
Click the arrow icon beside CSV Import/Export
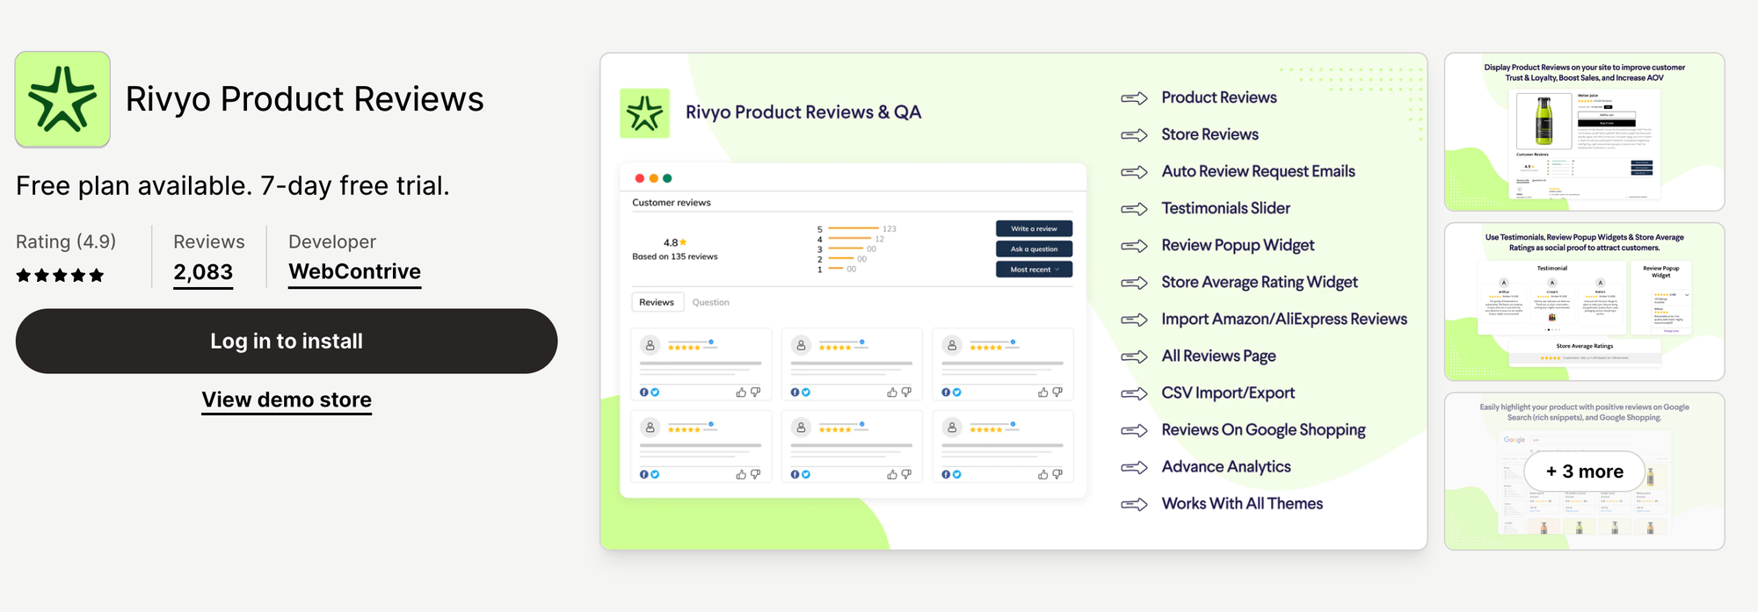[1134, 393]
